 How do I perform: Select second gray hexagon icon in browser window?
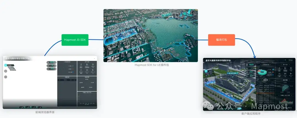click(6, 71)
